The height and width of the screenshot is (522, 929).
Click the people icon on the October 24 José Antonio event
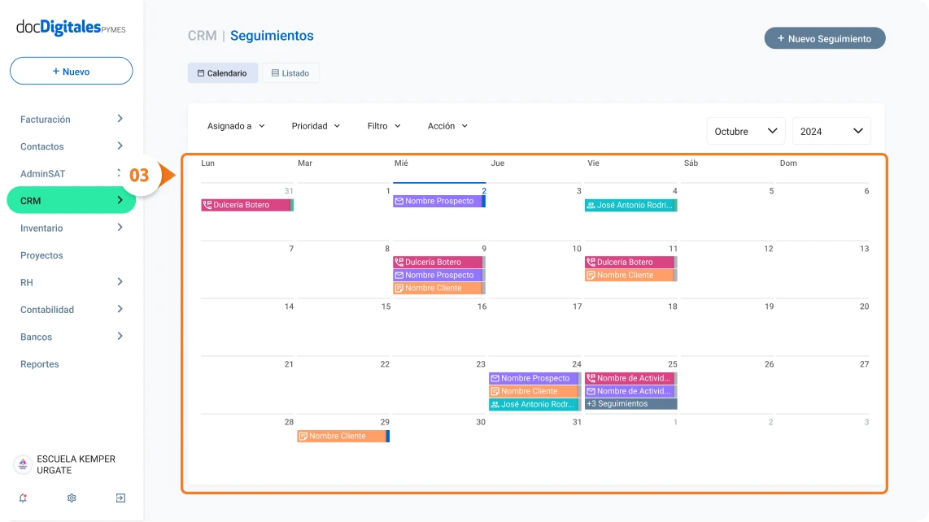click(x=495, y=405)
